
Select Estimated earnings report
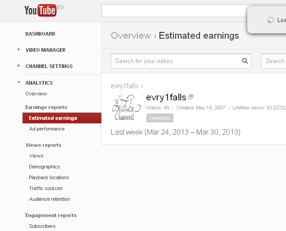coord(62,118)
